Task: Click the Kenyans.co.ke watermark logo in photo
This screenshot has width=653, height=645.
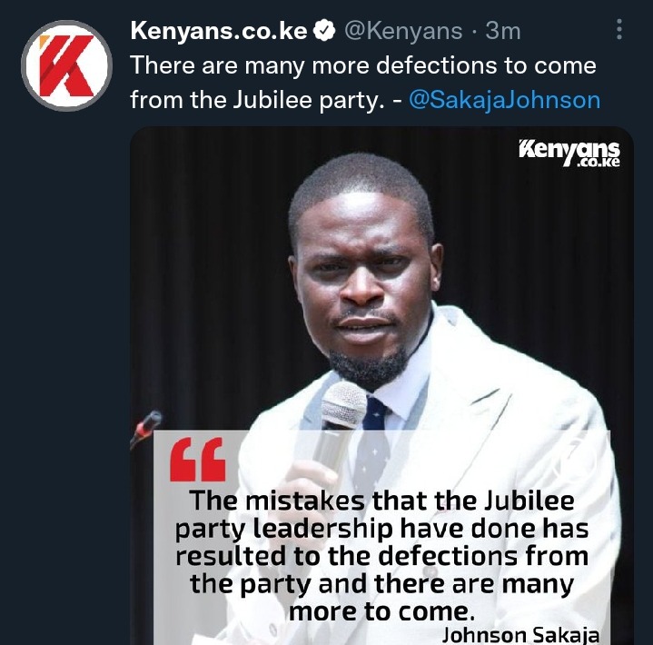Action: [x=569, y=154]
